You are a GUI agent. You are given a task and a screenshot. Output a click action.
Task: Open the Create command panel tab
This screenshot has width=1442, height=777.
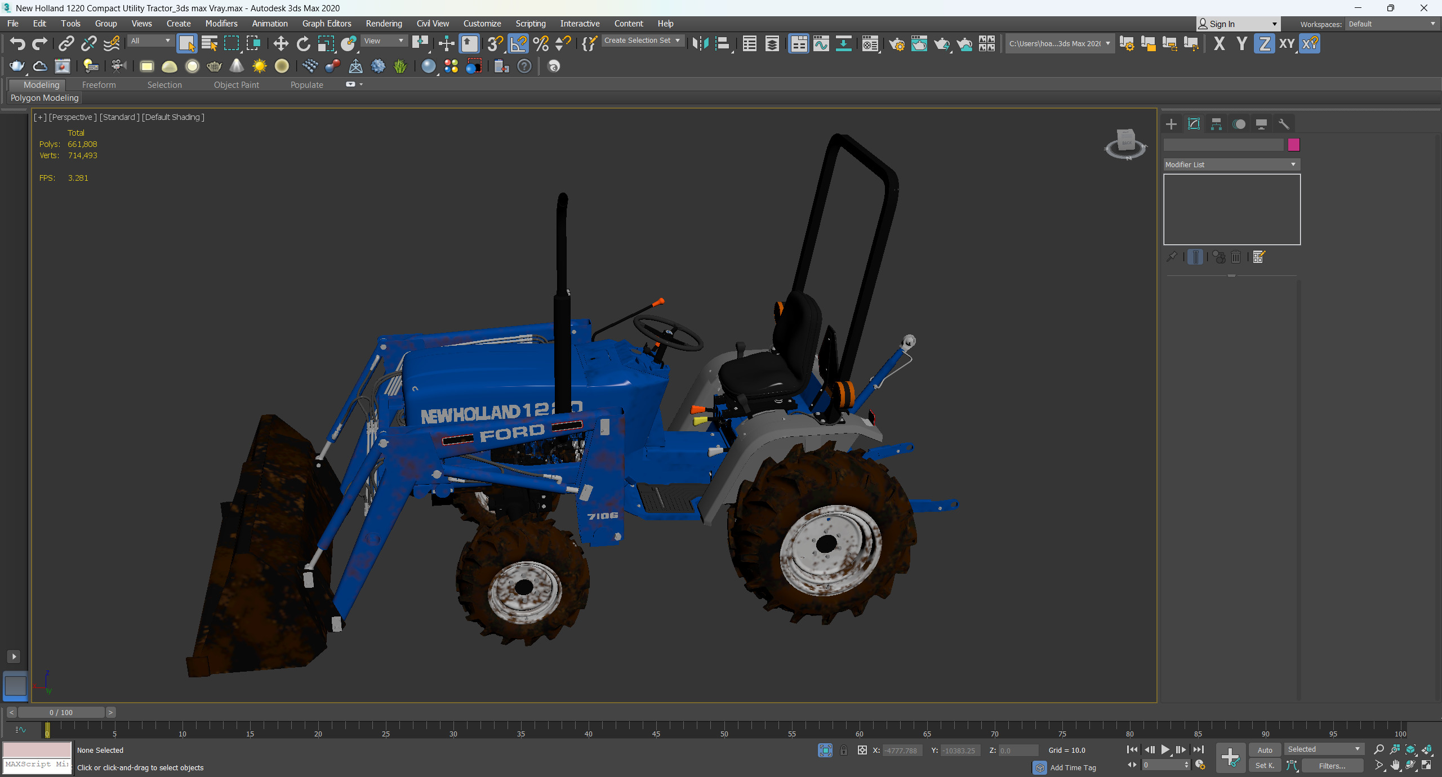pos(1172,124)
